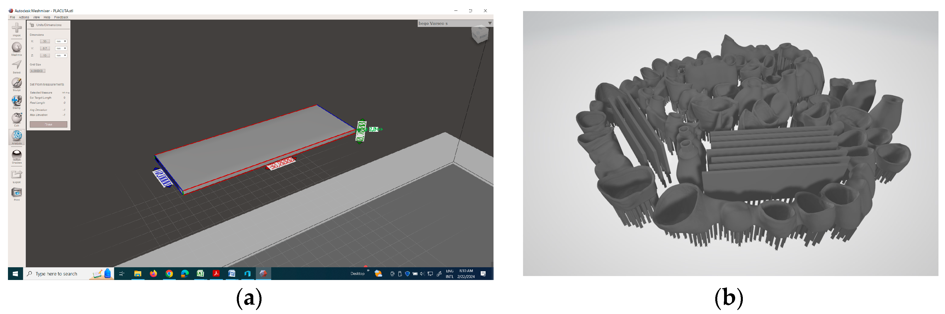Viewport: 945px width, 314px height.
Task: Click the Export icon
Action: point(16,175)
